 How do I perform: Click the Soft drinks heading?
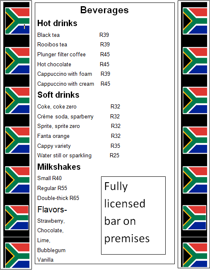click(x=58, y=95)
